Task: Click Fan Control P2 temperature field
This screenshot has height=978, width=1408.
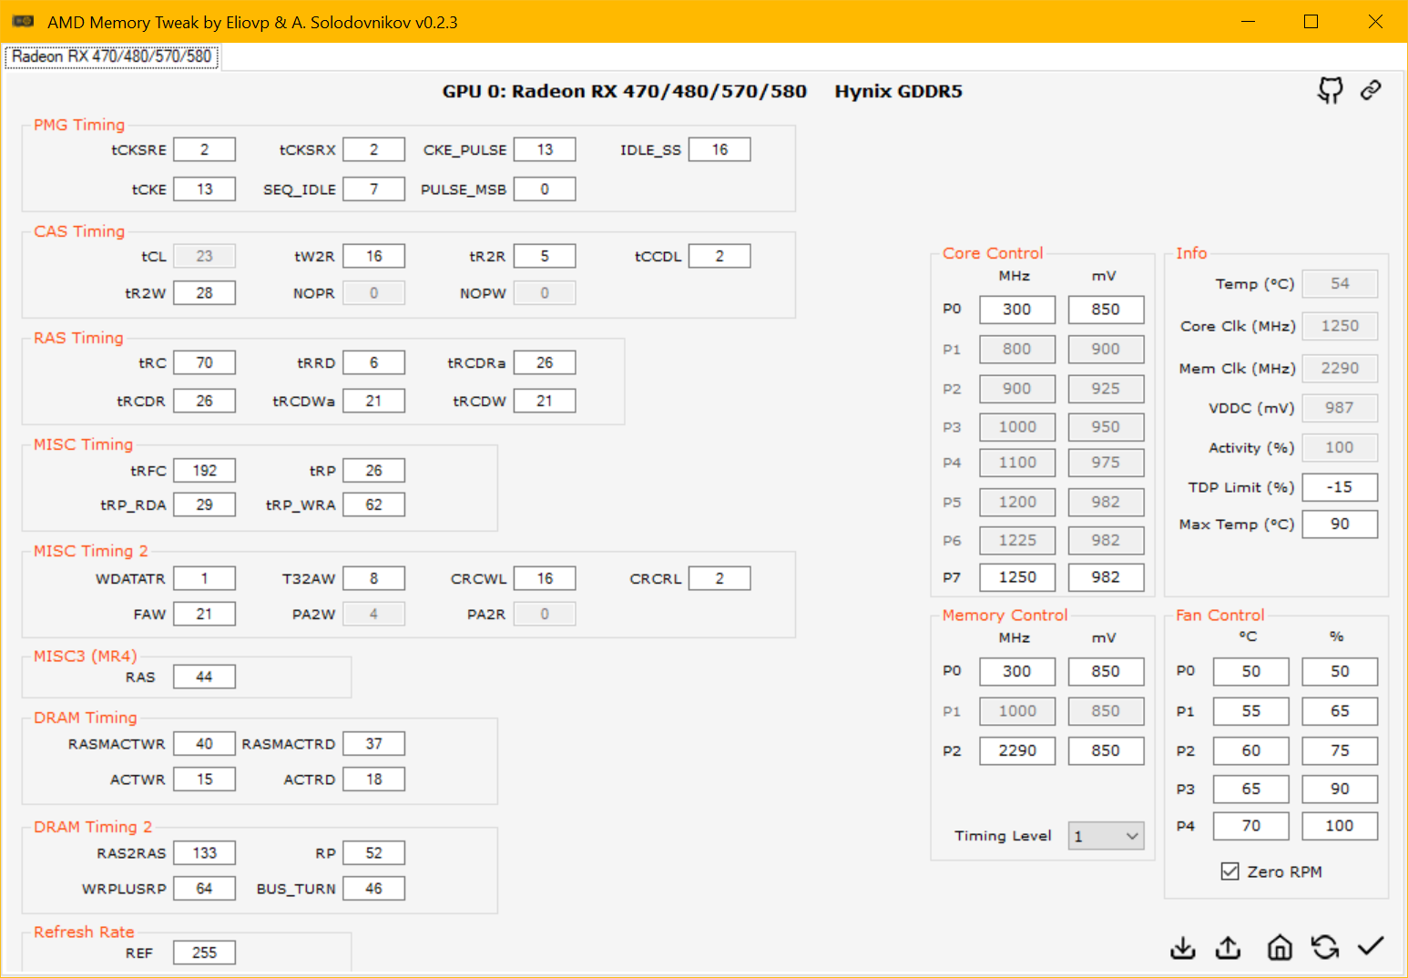Action: point(1251,750)
